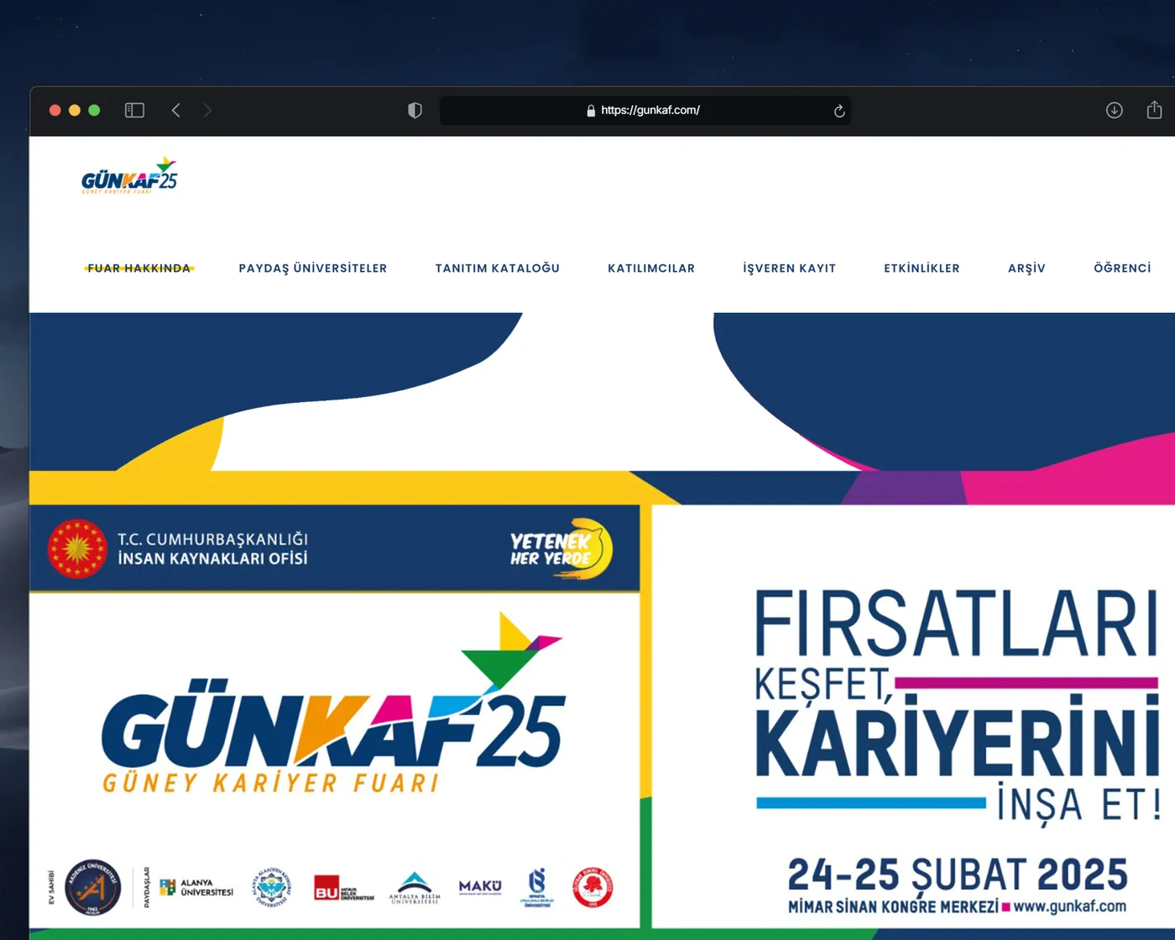Go forward with the right chevron
The width and height of the screenshot is (1175, 940).
coord(207,110)
